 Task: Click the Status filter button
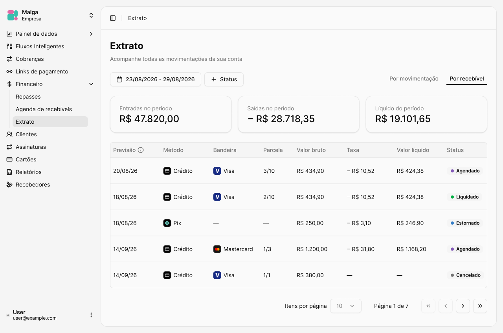pos(224,79)
